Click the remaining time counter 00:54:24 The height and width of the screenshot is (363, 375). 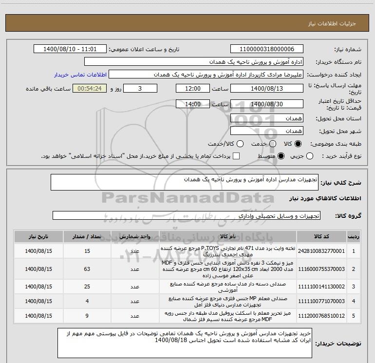[90, 88]
